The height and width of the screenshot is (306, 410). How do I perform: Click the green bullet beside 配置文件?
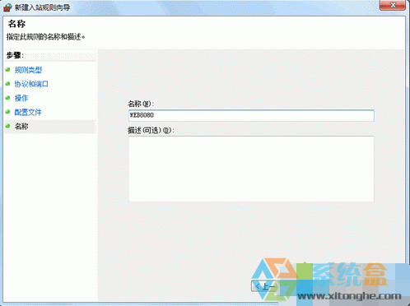(x=7, y=112)
